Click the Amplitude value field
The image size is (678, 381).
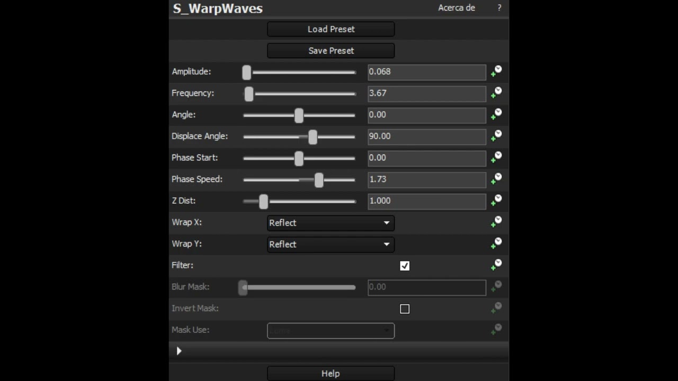coord(426,72)
